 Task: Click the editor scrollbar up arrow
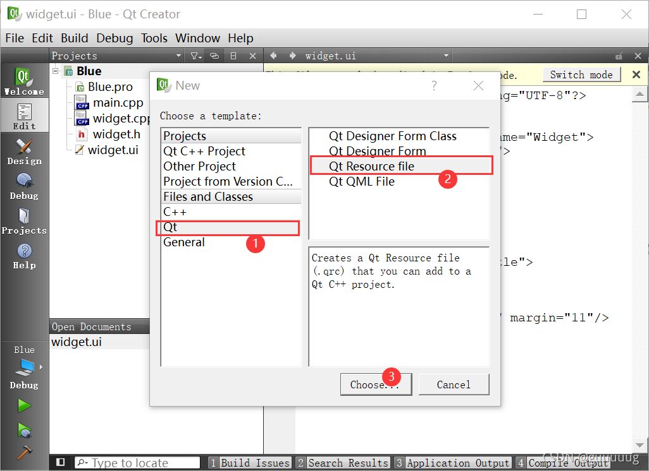(x=640, y=95)
